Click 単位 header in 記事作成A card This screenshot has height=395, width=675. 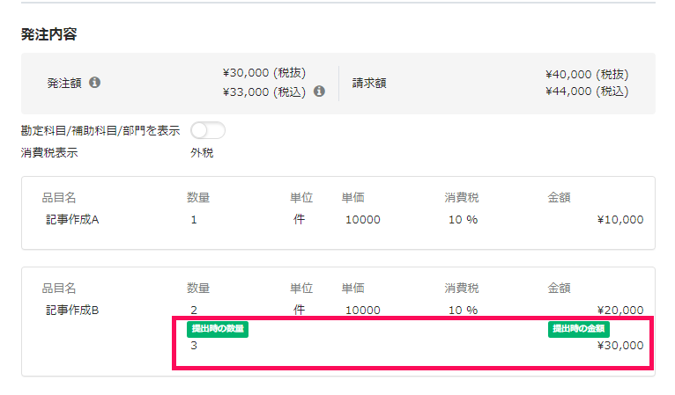tap(301, 198)
